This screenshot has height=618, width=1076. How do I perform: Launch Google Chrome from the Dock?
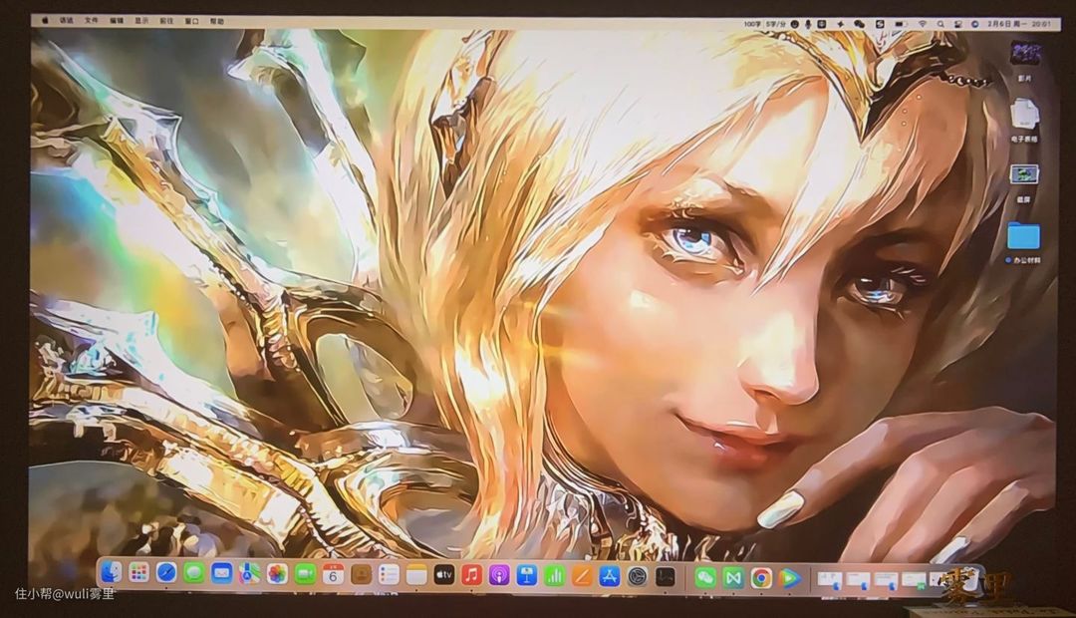coord(761,576)
